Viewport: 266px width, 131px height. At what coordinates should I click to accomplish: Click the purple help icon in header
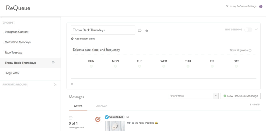click(261, 6)
